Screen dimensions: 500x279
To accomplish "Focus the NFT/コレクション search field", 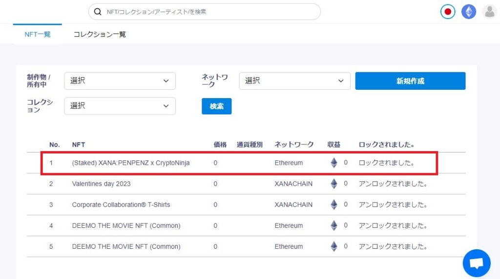I will point(205,12).
